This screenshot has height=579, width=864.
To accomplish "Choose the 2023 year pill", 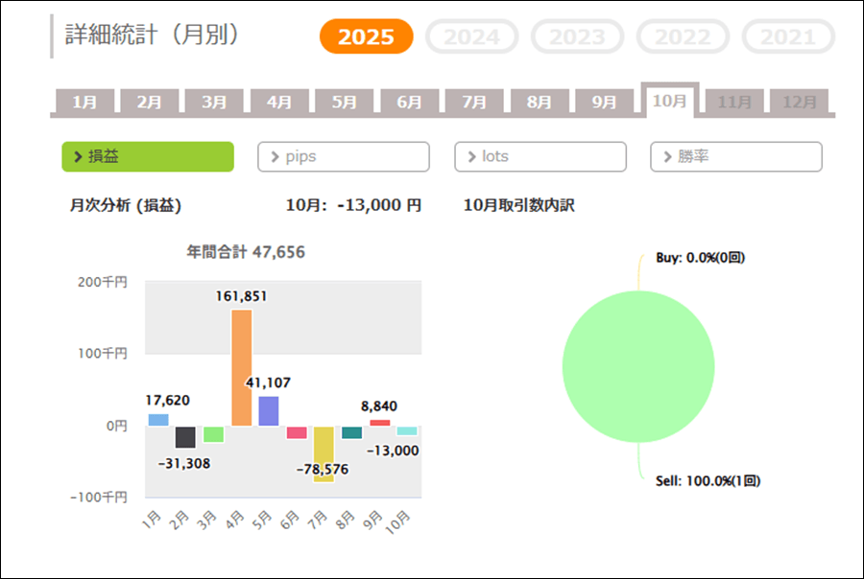I will [x=577, y=37].
